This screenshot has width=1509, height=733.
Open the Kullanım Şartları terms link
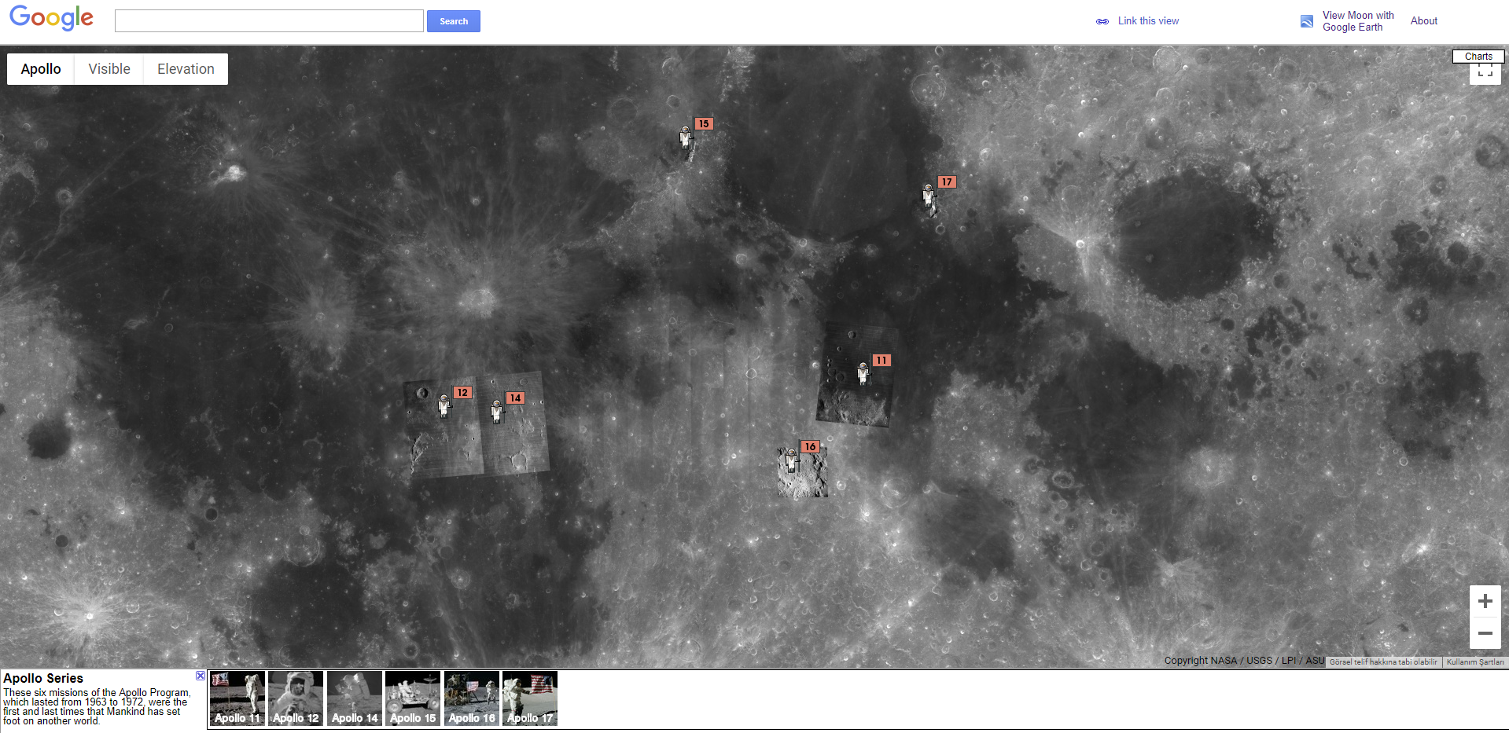pyautogui.click(x=1475, y=662)
